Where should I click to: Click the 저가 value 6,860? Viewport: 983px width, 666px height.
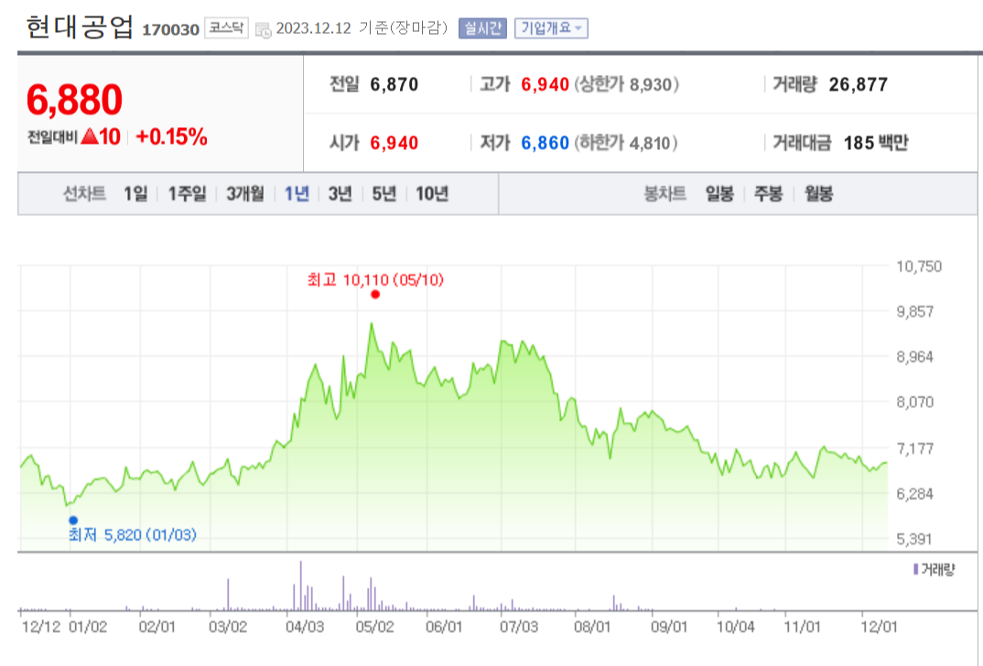(x=546, y=143)
